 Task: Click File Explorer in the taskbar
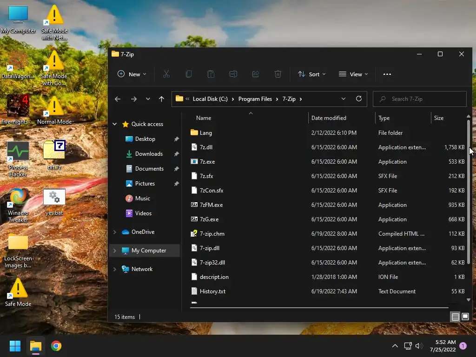(35, 346)
